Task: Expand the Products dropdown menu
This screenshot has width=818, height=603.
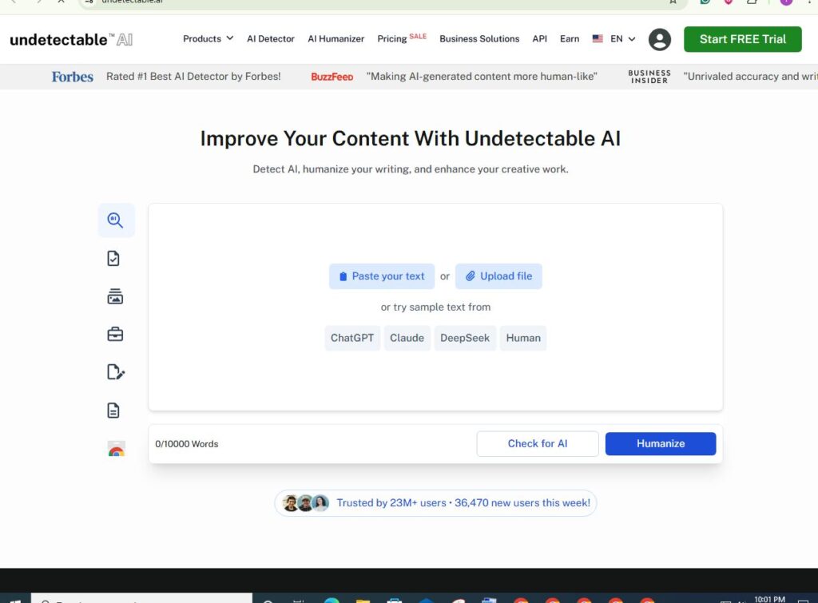Action: (208, 38)
